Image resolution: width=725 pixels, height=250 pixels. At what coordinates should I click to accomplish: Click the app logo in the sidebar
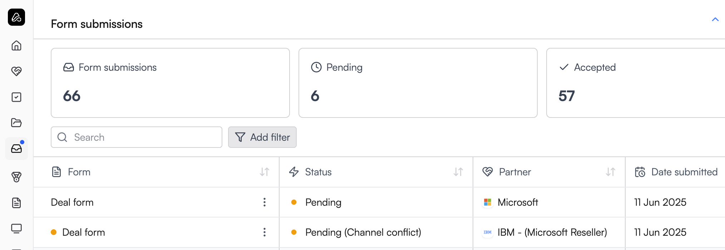[16, 17]
